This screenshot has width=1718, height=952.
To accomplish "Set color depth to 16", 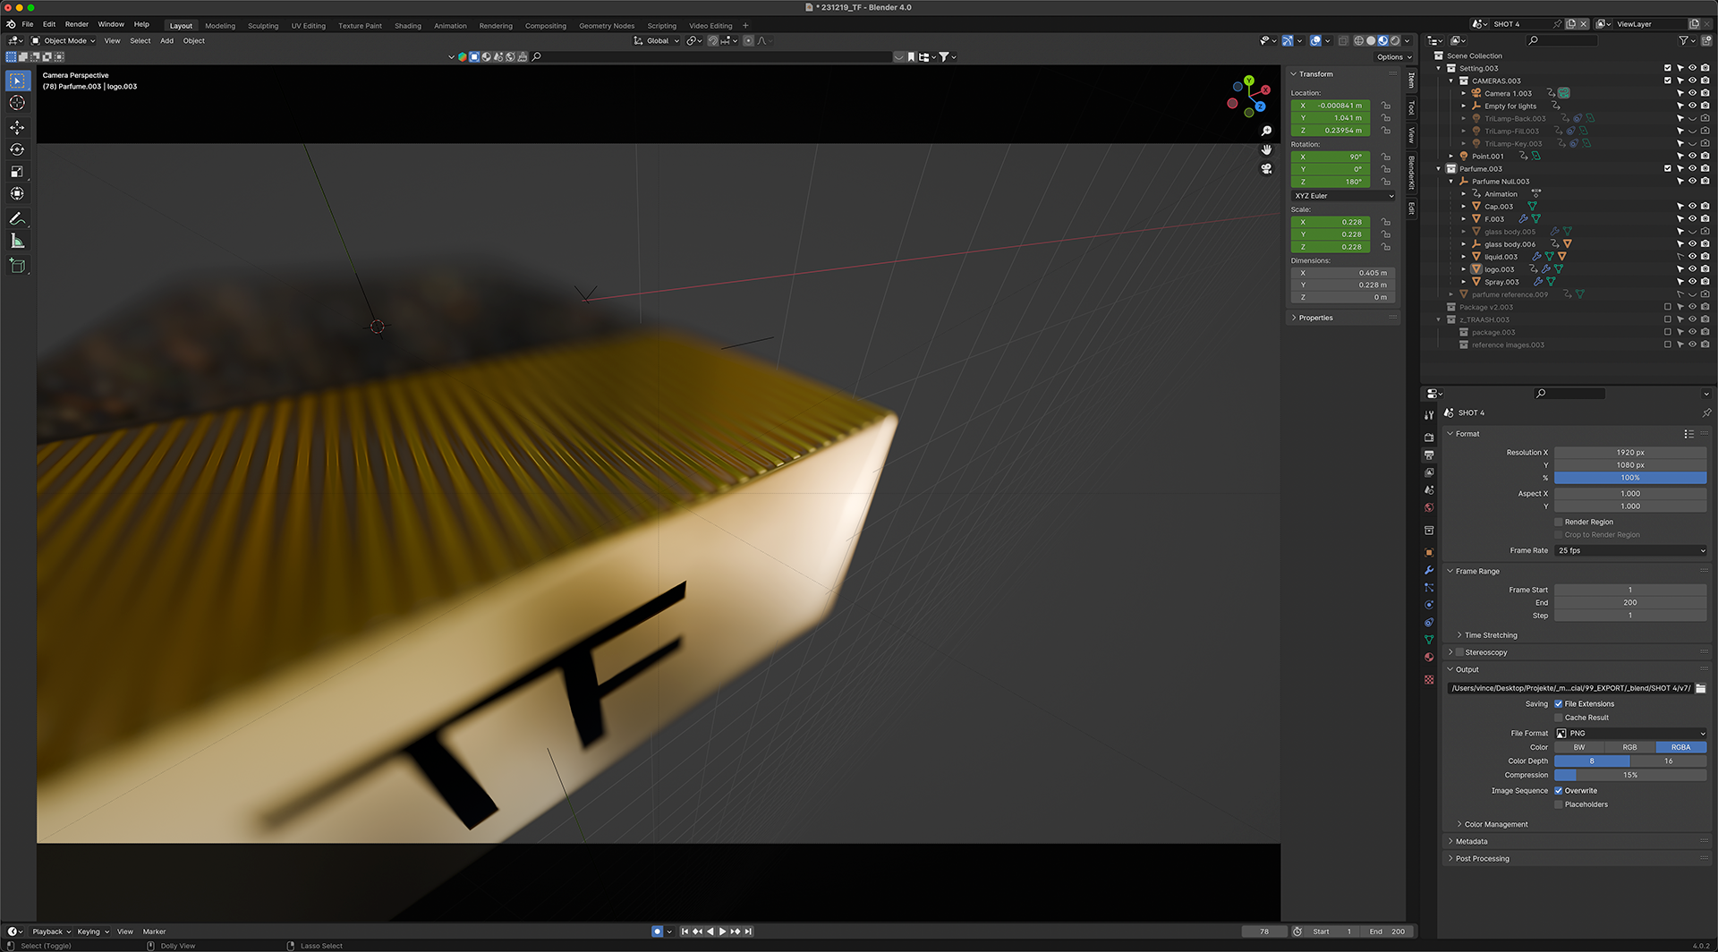I will 1669,761.
